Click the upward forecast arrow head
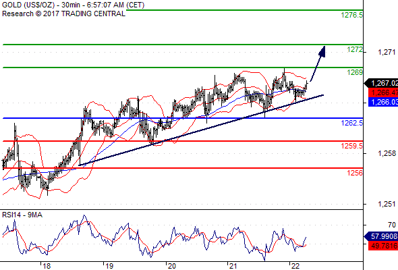 pyautogui.click(x=322, y=51)
